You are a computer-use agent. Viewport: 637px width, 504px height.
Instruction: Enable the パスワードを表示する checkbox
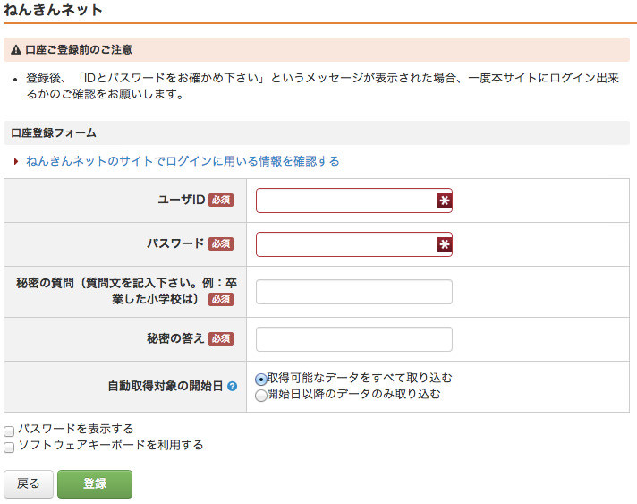(9, 431)
